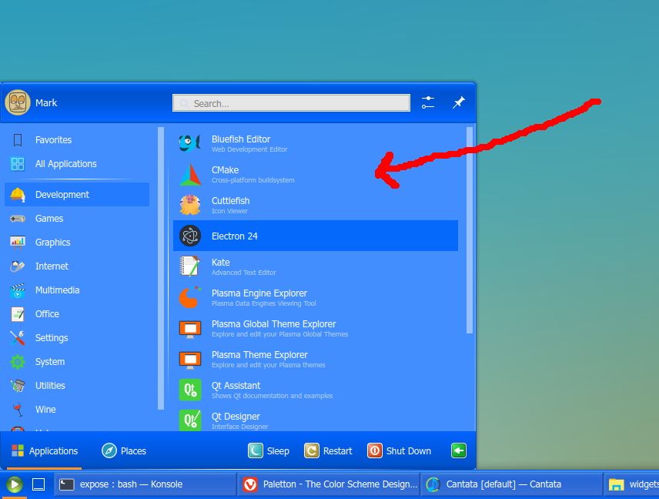This screenshot has height=499, width=659.
Task: Switch to Paletton Vivaldi taskbar window
Action: (329, 484)
